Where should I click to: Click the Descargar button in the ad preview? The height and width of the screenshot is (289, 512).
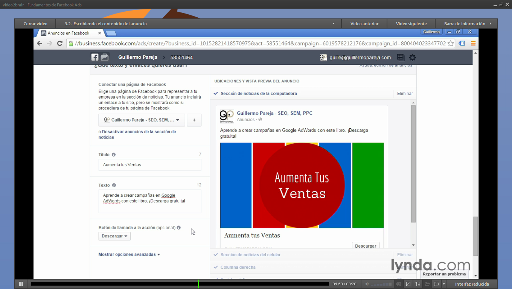366,246
